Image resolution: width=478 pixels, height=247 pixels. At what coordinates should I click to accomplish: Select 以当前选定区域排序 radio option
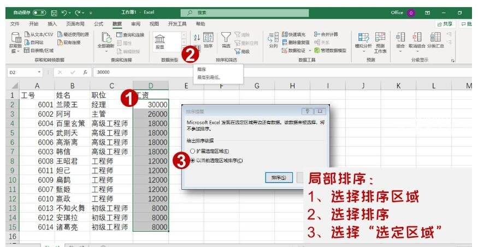tap(216, 160)
